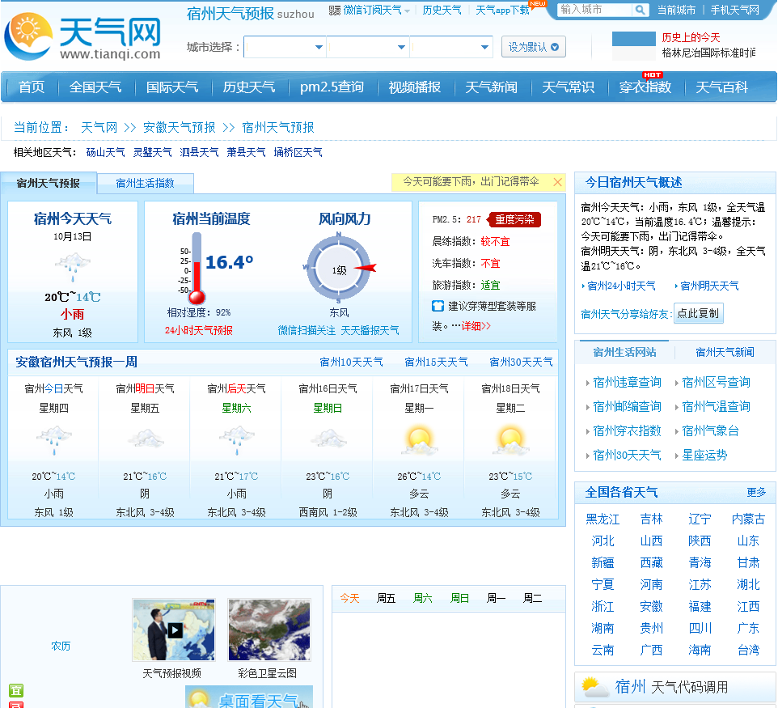Select the 今天 forecast tab
778x708 pixels.
pyautogui.click(x=349, y=598)
